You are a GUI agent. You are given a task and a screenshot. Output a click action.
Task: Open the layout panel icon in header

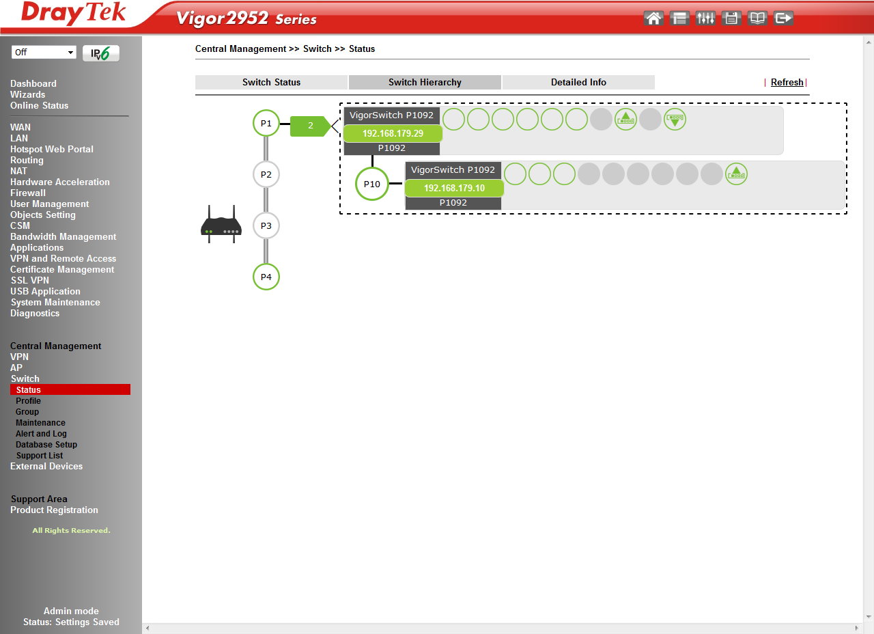(x=679, y=18)
